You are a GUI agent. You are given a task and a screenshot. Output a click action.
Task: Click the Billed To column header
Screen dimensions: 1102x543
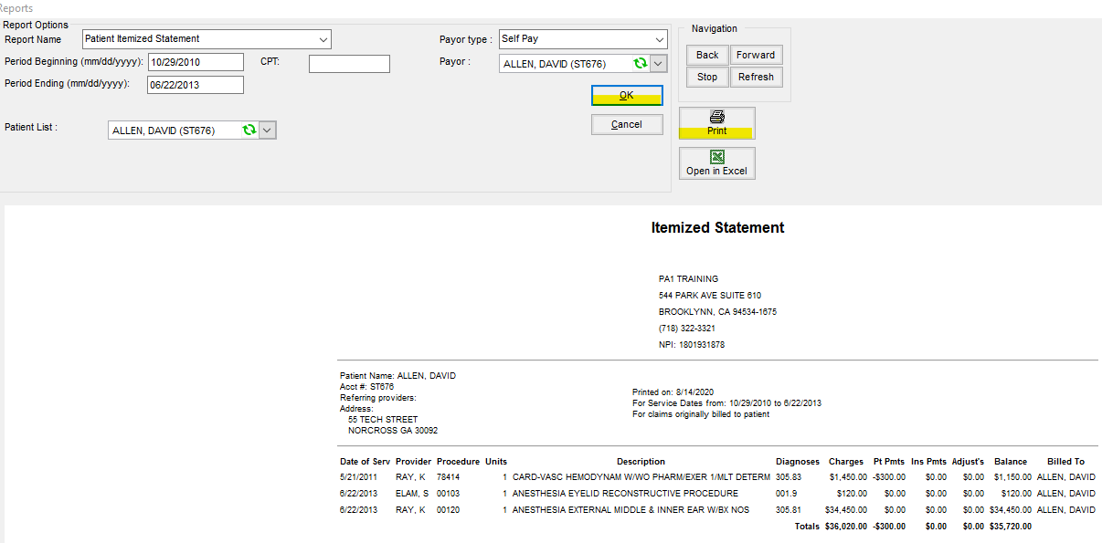pyautogui.click(x=1066, y=462)
